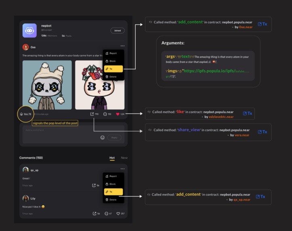Click the nepbot community avatar
This screenshot has width=292, height=231.
tap(29, 31)
